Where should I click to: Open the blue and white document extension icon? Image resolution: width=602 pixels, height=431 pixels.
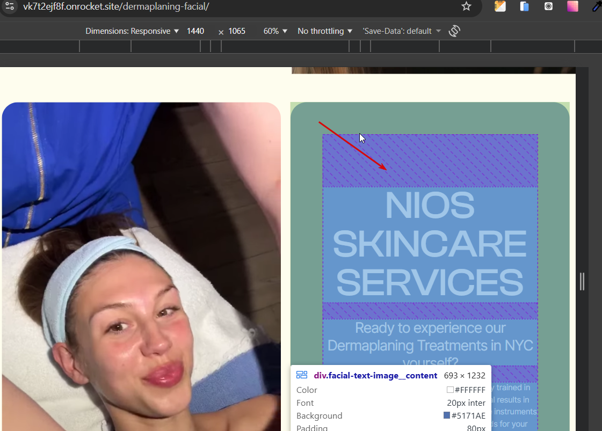525,6
